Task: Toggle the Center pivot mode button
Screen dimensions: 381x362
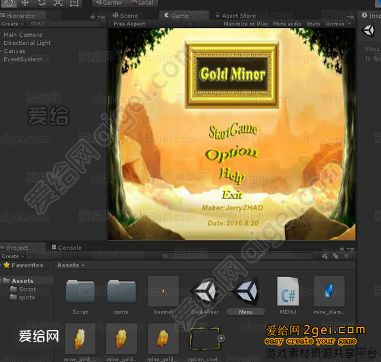Action: click(x=110, y=3)
